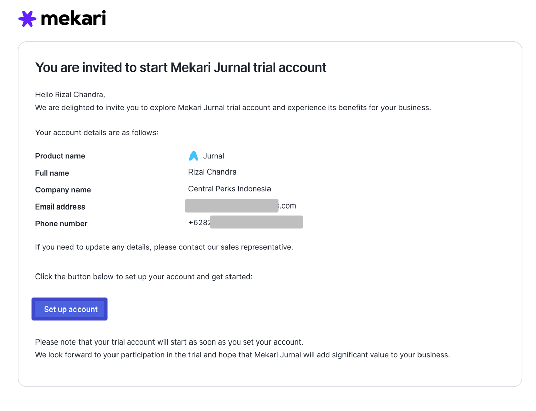Click the Phone number label

point(61,223)
